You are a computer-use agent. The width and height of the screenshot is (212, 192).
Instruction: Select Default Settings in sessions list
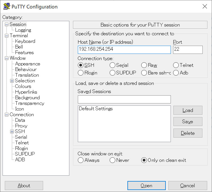point(96,109)
